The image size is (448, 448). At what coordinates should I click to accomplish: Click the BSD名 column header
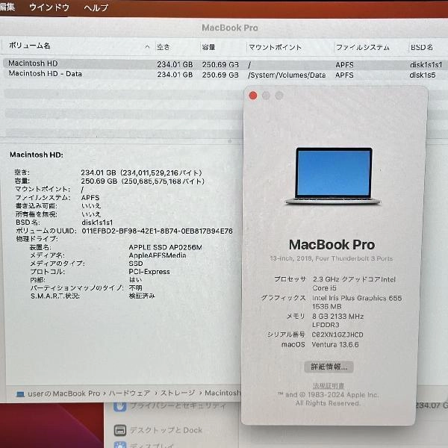point(421,47)
